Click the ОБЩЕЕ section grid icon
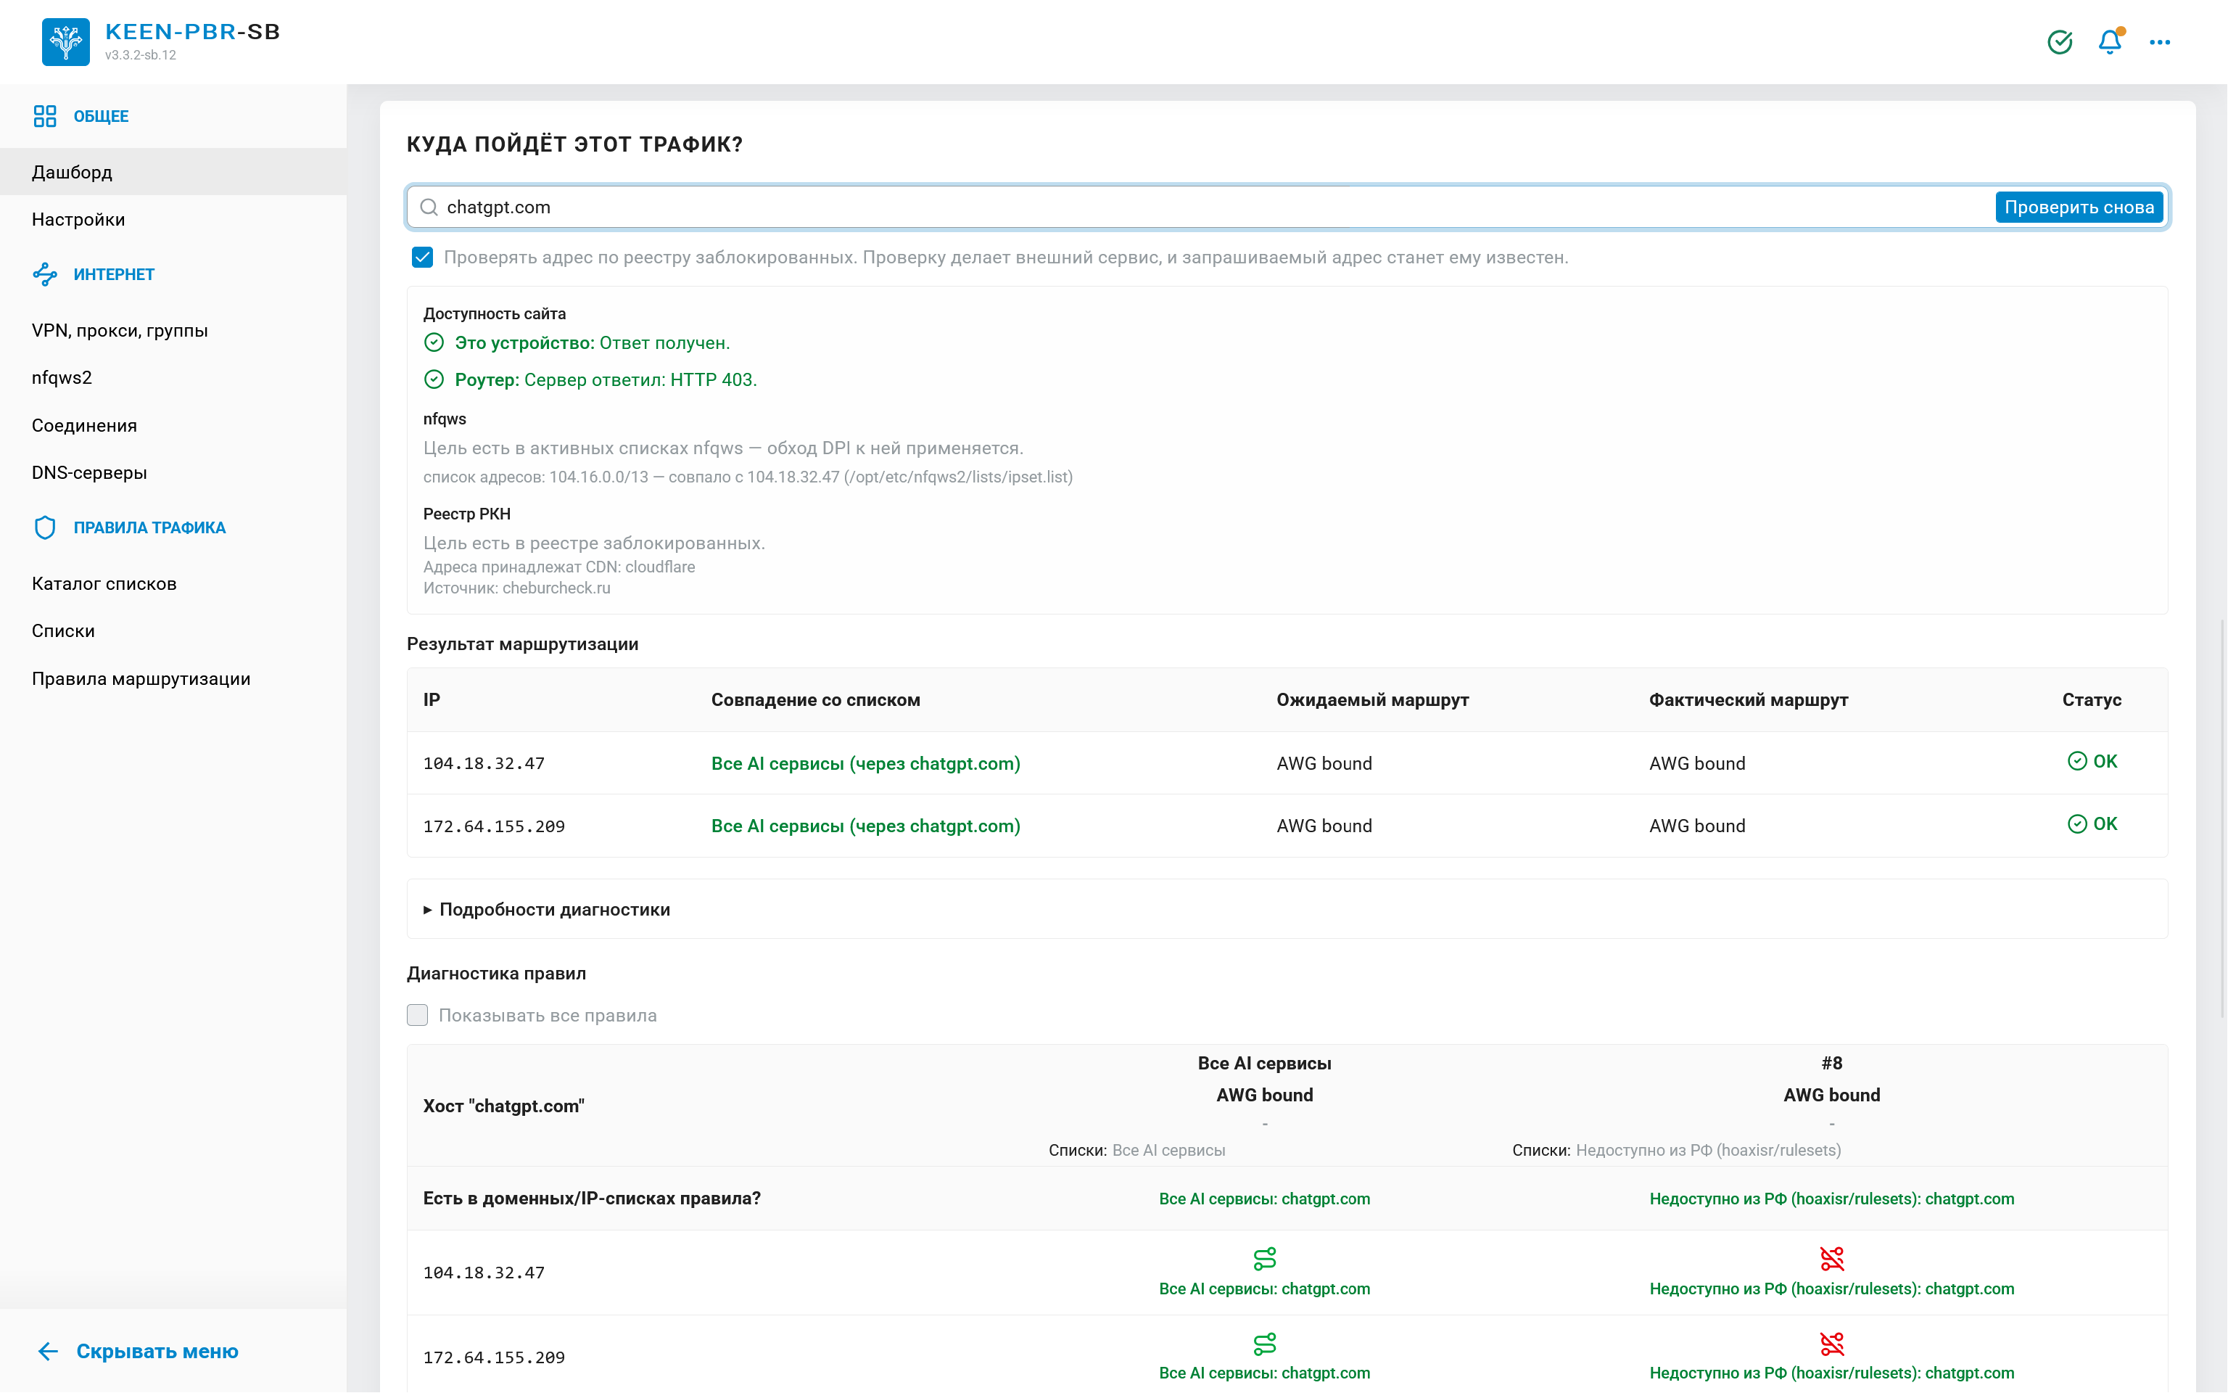Screen dimensions: 2228x1393 pos(44,116)
